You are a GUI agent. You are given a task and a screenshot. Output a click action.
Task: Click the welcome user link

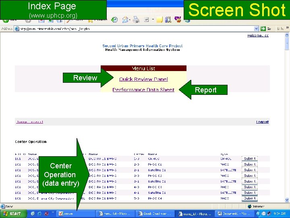258,36
